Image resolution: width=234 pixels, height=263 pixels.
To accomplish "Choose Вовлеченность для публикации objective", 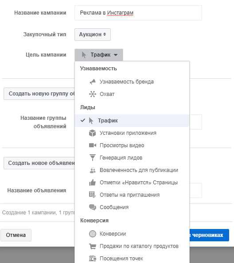I will (x=132, y=170).
